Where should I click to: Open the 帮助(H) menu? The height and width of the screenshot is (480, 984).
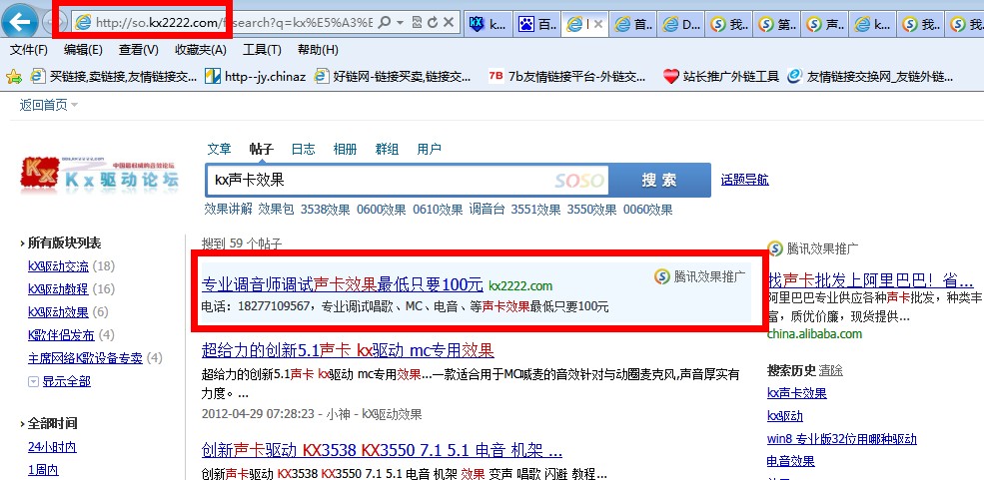click(318, 50)
